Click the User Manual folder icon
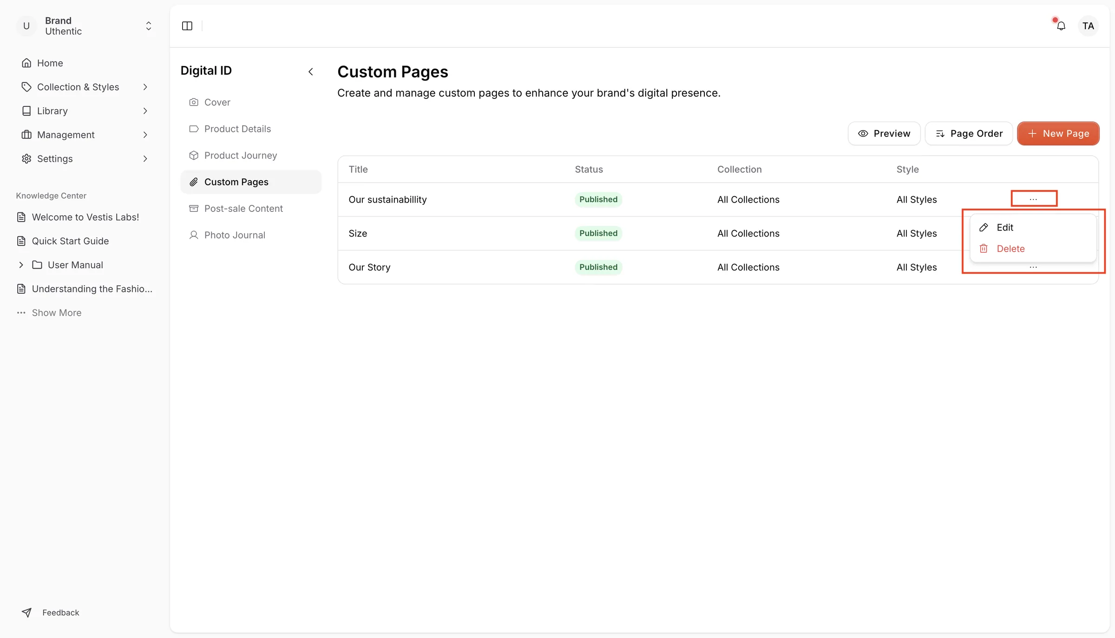The height and width of the screenshot is (638, 1115). pyautogui.click(x=37, y=265)
